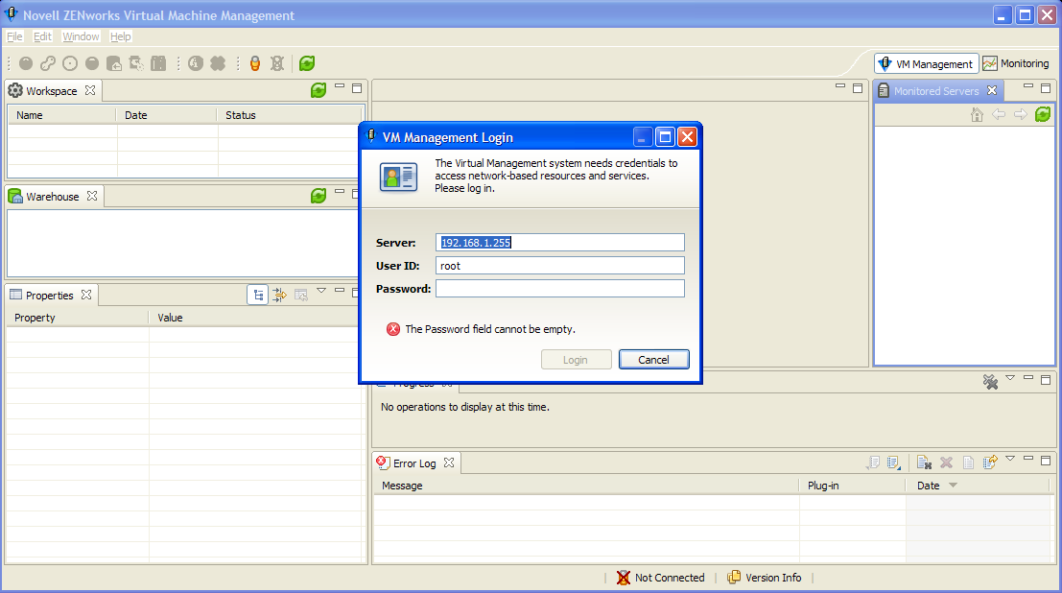The width and height of the screenshot is (1062, 593).
Task: Click the forward navigation arrow in Monitored Servers
Action: coord(1019,114)
